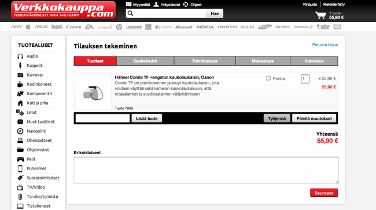
Task: Select the Kamerat camera icon
Action: 20,75
